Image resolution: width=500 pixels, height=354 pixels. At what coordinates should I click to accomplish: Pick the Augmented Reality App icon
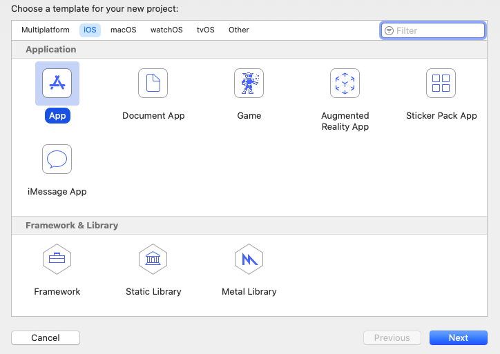(x=345, y=83)
